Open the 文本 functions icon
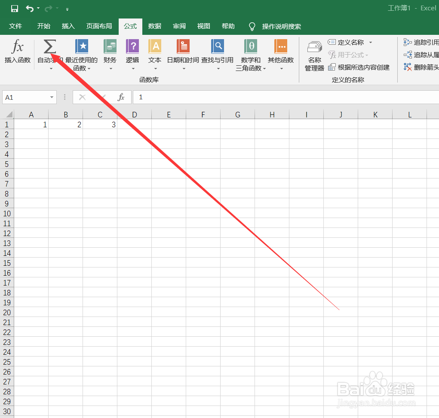The height and width of the screenshot is (418, 439). 155,46
